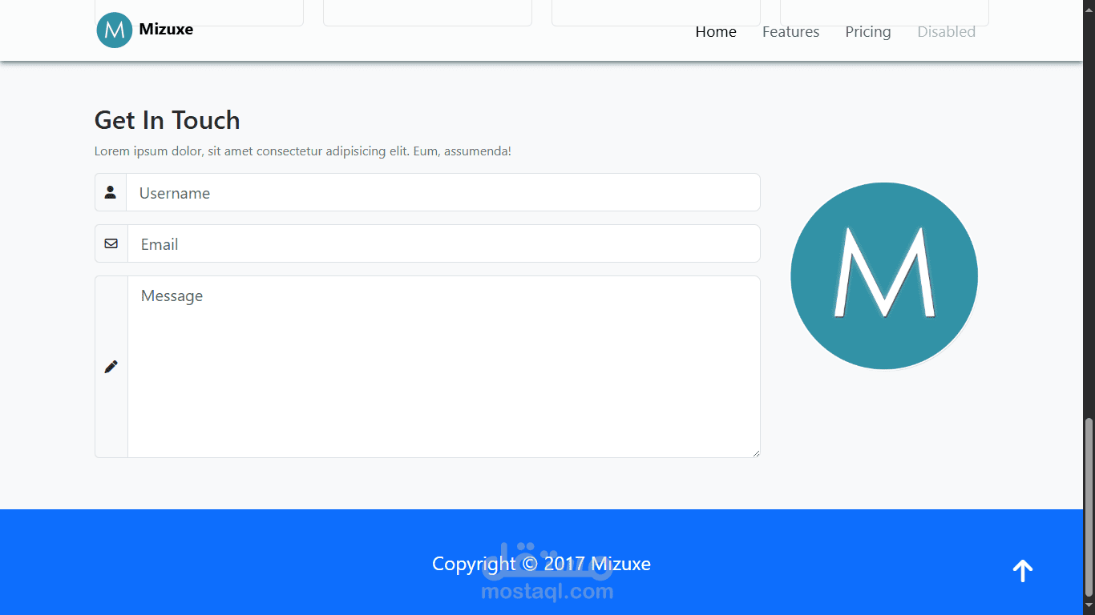Click inside the Username input field
The image size is (1095, 615).
pyautogui.click(x=441, y=192)
